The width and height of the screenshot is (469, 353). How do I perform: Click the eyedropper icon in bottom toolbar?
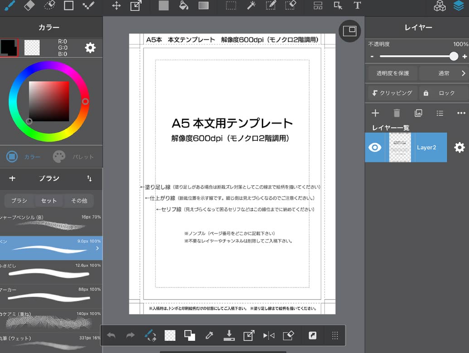tap(209, 335)
